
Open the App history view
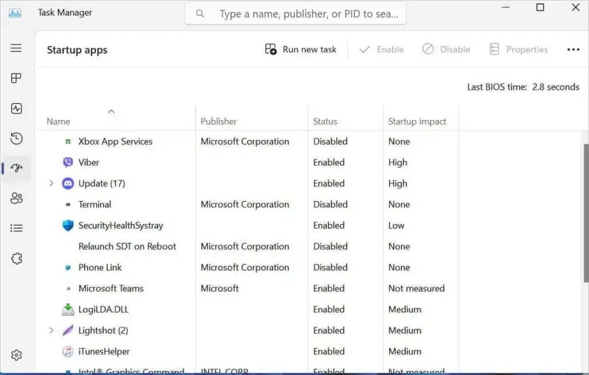16,138
